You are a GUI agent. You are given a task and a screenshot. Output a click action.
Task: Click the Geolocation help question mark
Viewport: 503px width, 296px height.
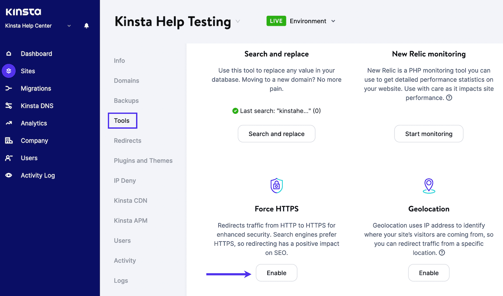click(442, 253)
